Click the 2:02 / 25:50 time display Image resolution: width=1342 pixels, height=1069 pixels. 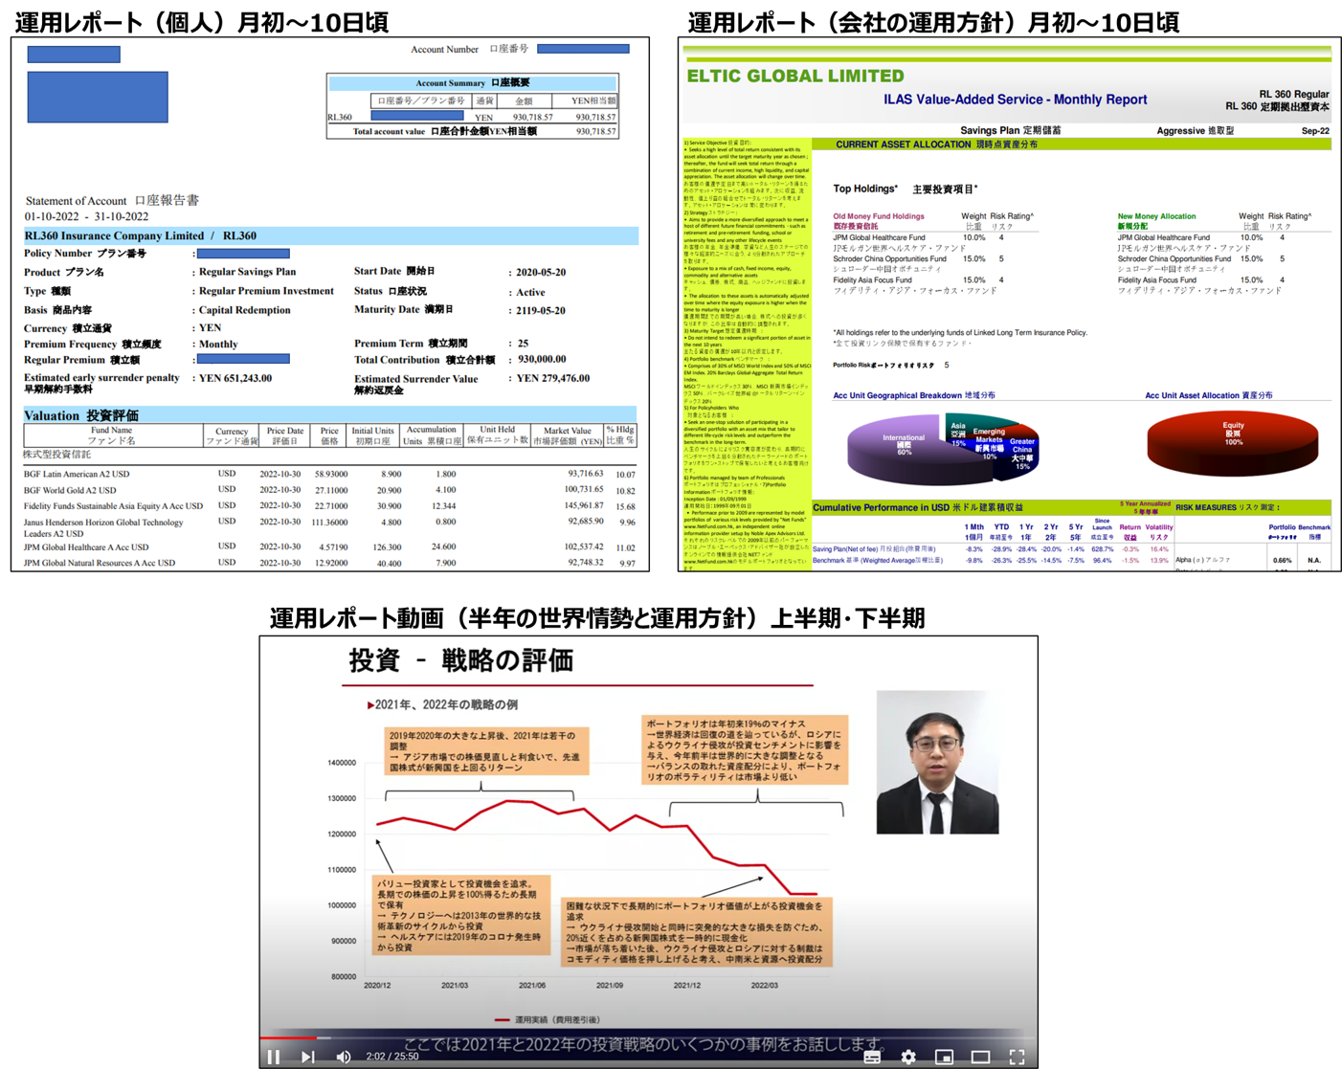392,1057
